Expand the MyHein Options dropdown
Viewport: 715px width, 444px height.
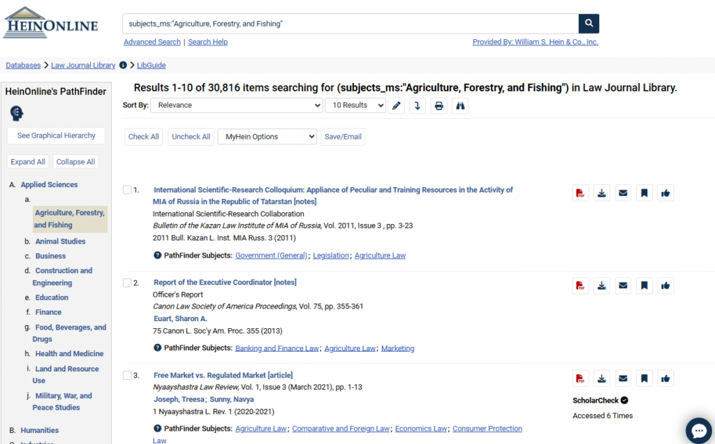point(267,137)
